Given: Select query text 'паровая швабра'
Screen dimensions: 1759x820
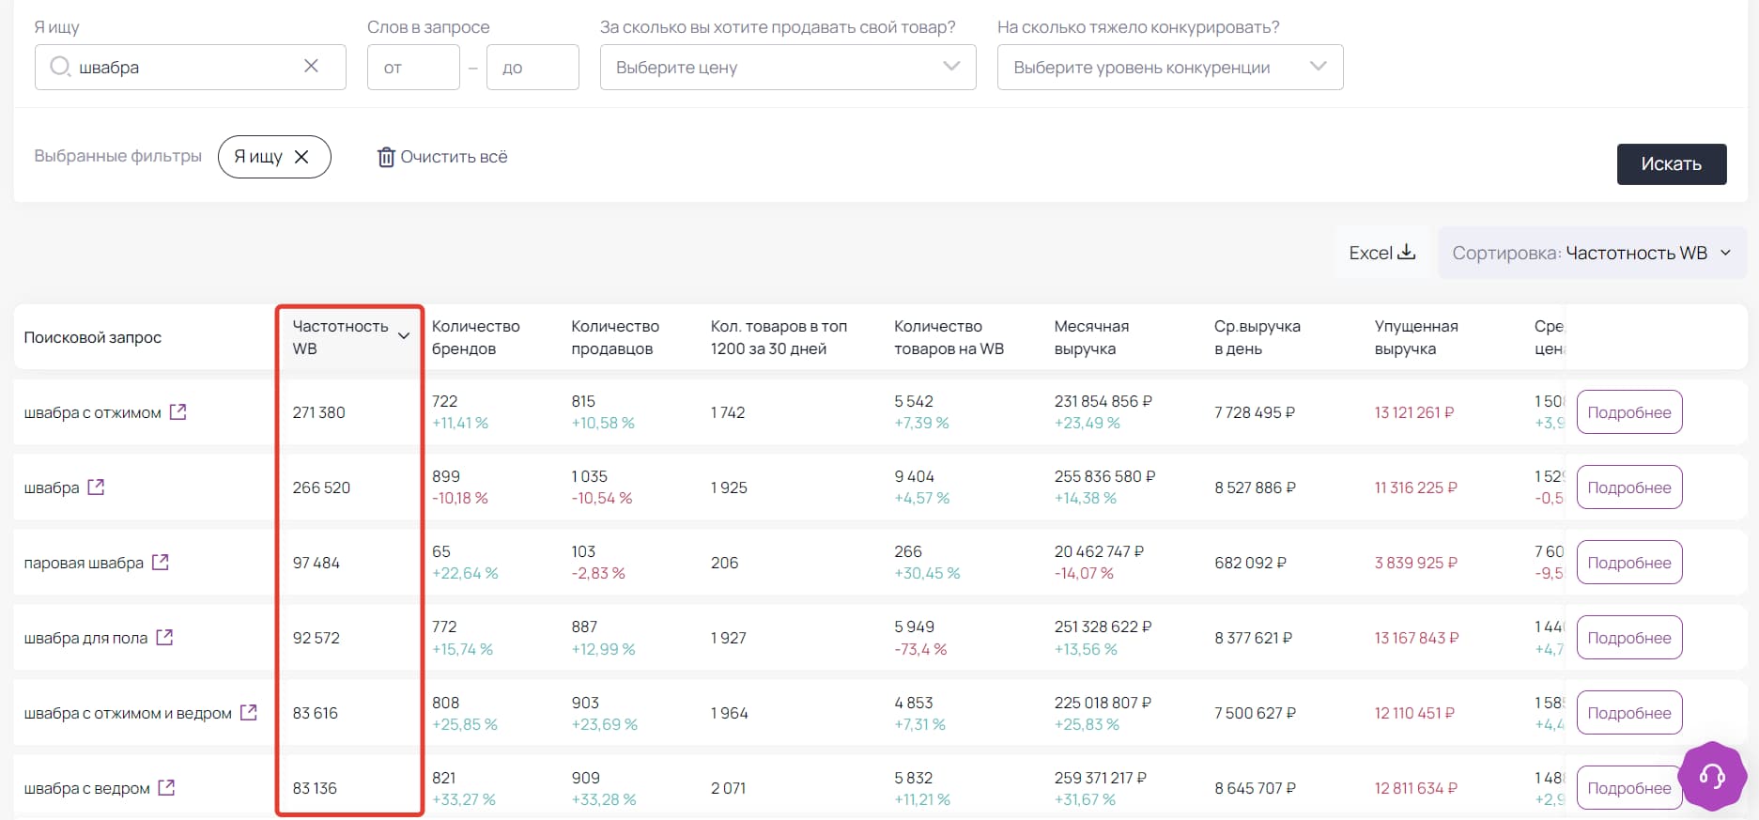Looking at the screenshot, I should coord(84,563).
